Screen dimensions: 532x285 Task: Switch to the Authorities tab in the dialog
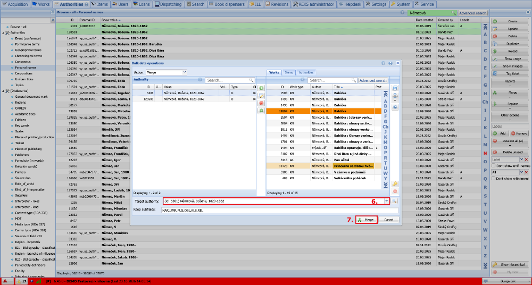point(306,72)
